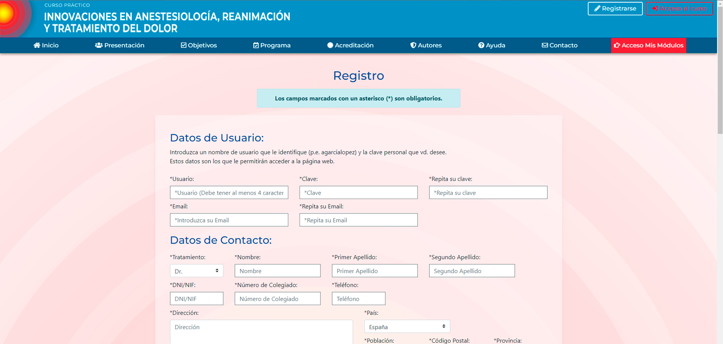The image size is (723, 344).
Task: Click the calendar icon beside Programa
Action: (x=256, y=45)
